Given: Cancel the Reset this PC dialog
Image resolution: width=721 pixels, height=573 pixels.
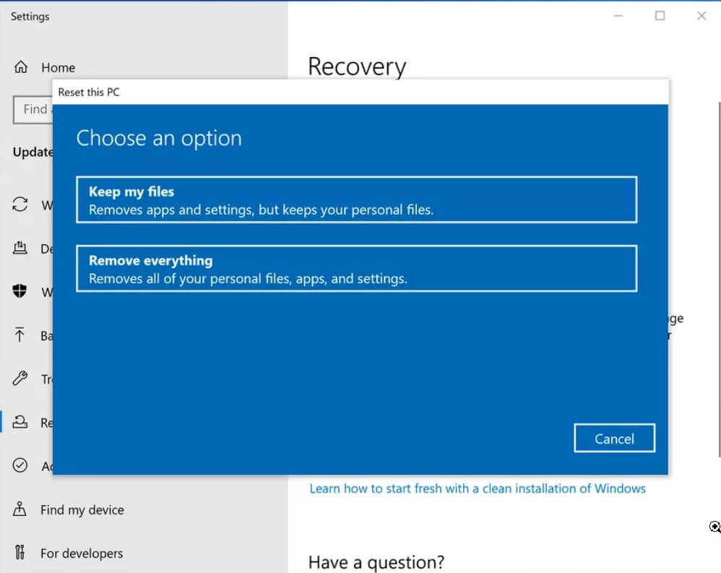Looking at the screenshot, I should pos(614,439).
